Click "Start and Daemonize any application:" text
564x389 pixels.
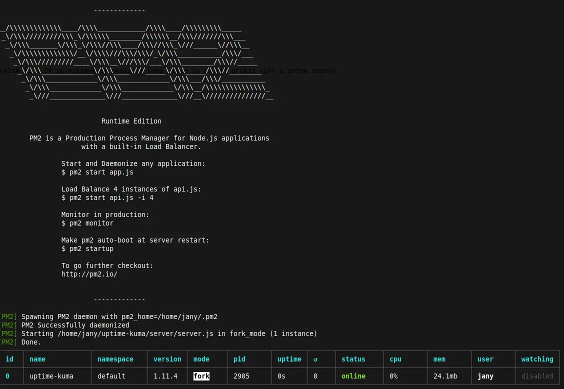[x=133, y=163]
